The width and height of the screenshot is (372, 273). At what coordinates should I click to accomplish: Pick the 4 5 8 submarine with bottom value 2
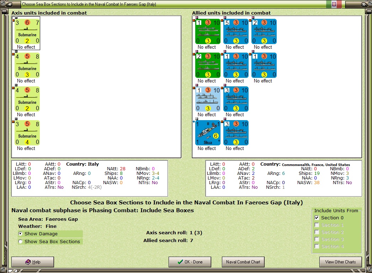pos(27,99)
